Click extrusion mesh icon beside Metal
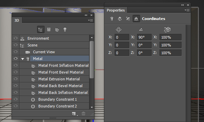 (28, 59)
